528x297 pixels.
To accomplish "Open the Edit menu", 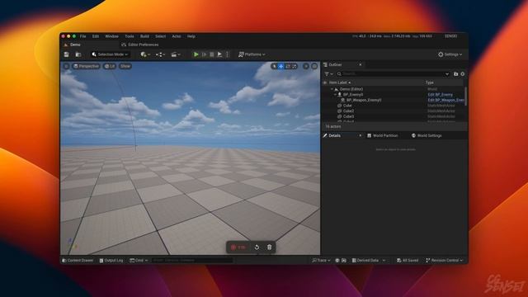I will point(96,36).
